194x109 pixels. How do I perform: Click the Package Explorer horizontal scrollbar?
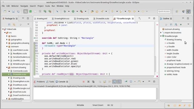pyautogui.click(x=12, y=101)
